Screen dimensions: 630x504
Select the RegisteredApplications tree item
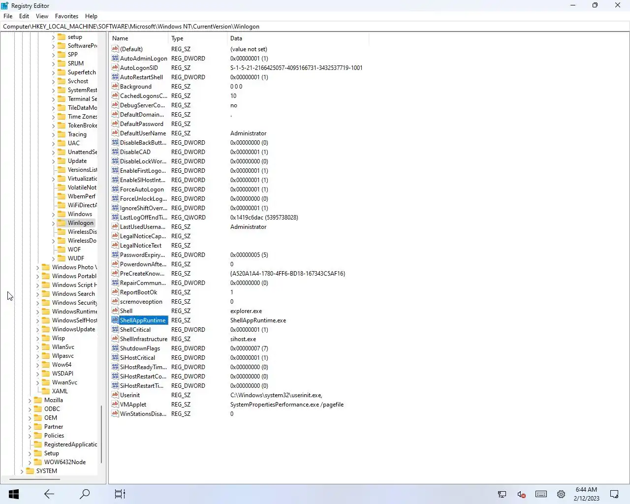click(70, 444)
